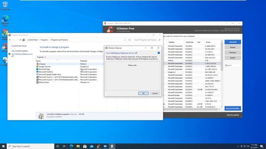
Task: Open Mail app from the taskbar
Action: pyautogui.click(x=91, y=146)
